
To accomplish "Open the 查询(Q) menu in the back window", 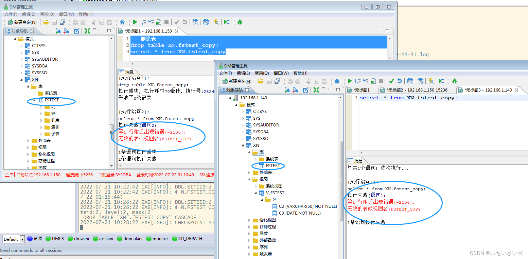I will point(47,14).
